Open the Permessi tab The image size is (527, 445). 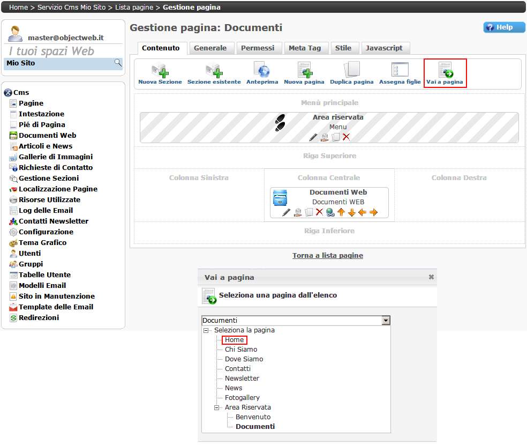258,48
